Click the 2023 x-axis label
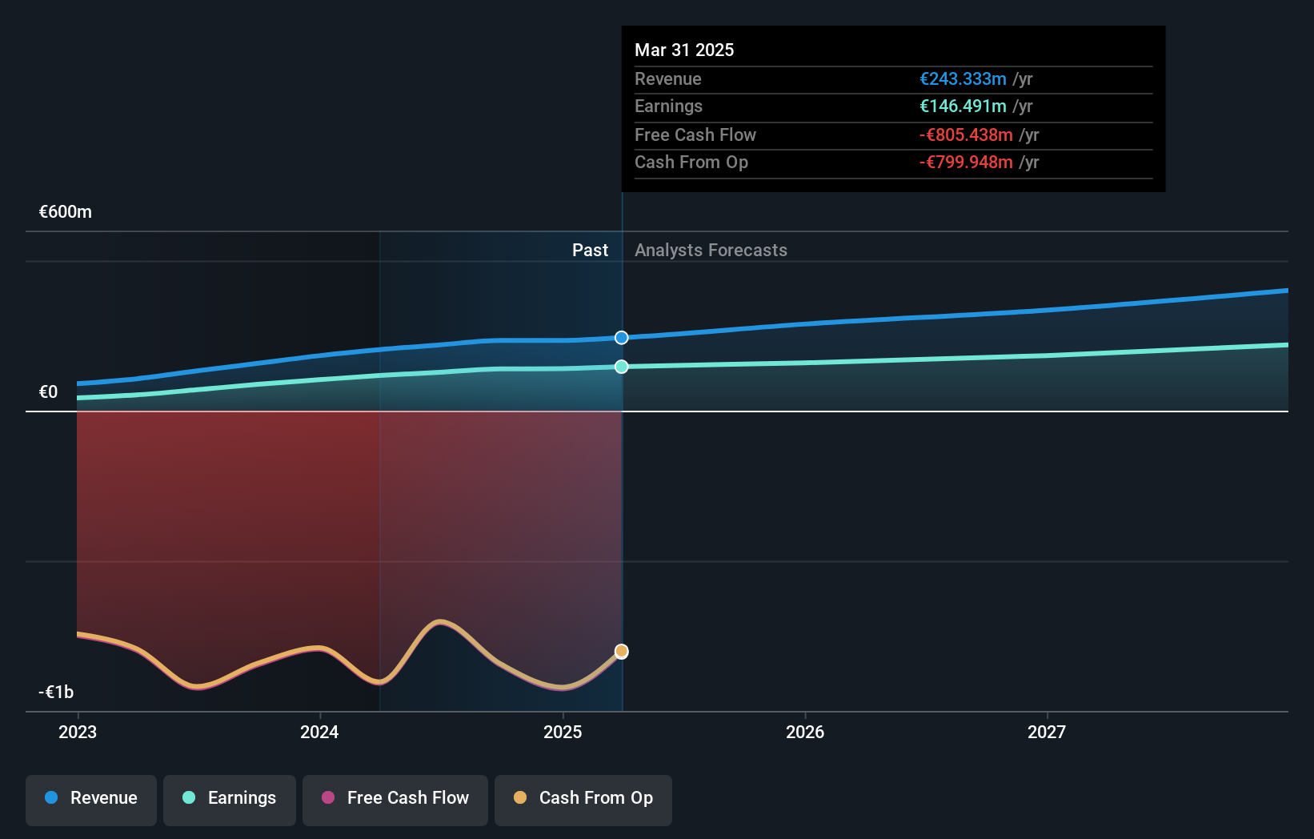Screen dimensions: 1314x839 pyautogui.click(x=78, y=732)
